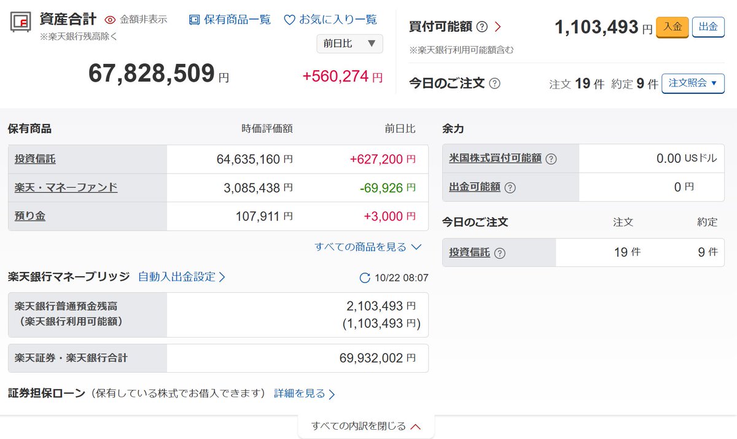The height and width of the screenshot is (439, 737).
Task: Click total asset value 67,828,509
Action: click(x=152, y=73)
